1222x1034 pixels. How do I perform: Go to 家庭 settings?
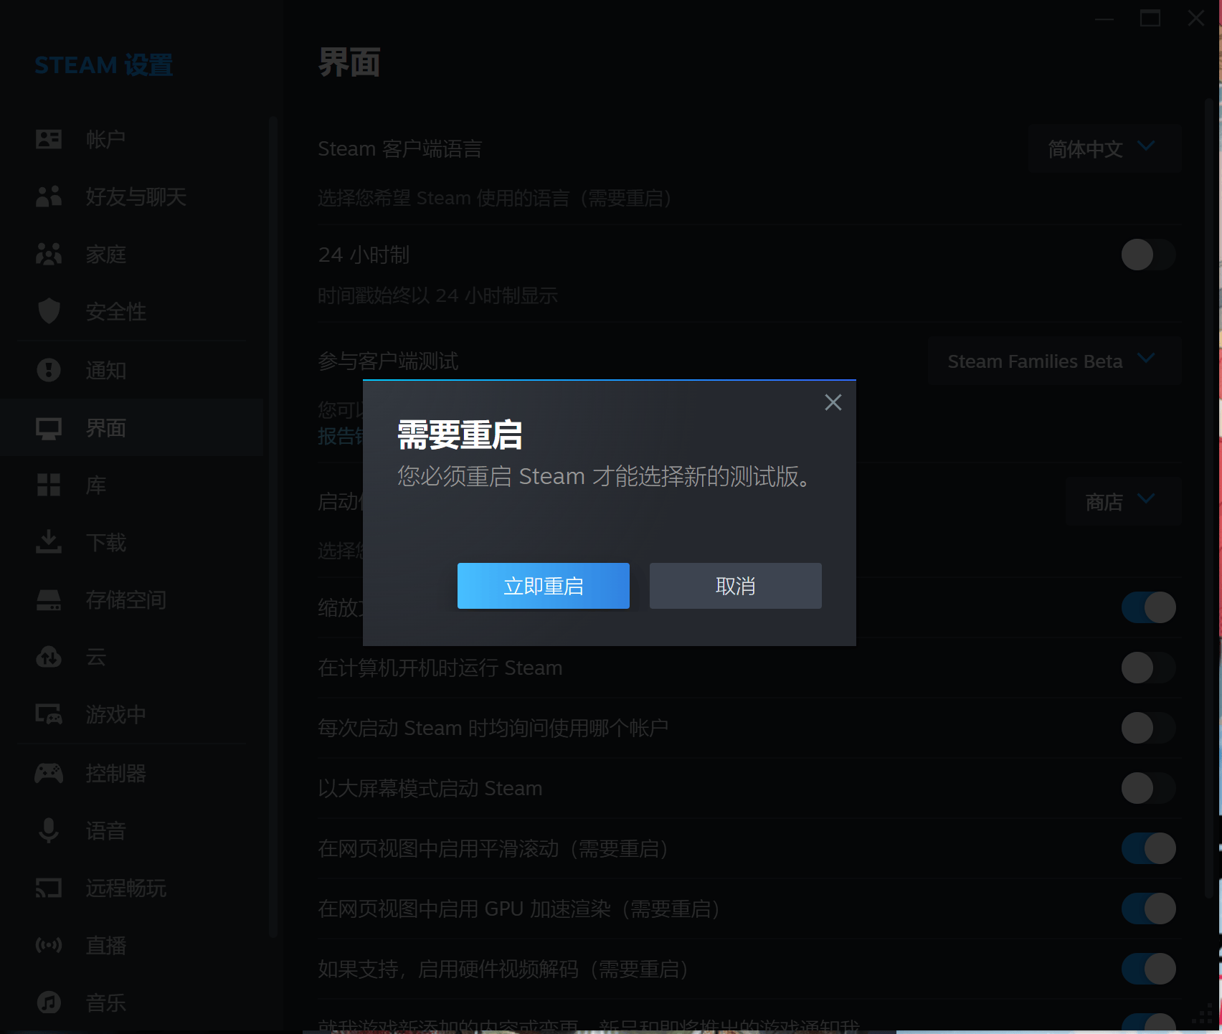pos(132,254)
